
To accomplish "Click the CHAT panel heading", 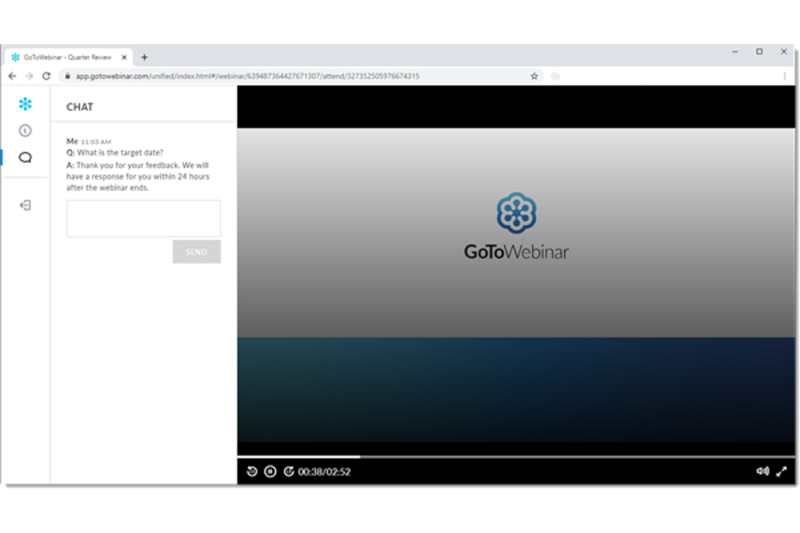I will tap(80, 107).
